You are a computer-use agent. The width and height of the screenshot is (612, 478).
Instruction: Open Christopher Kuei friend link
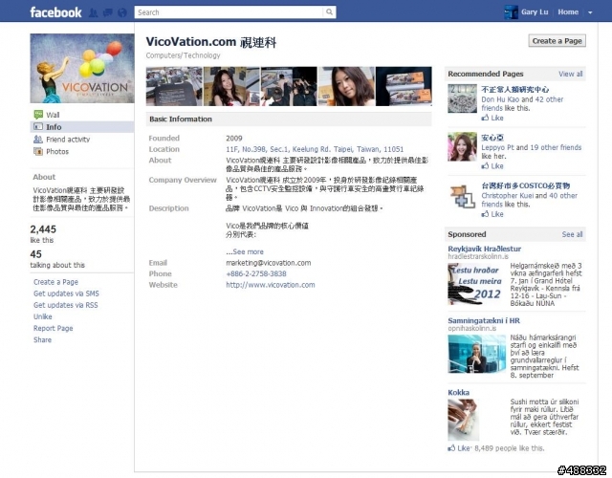click(x=508, y=195)
